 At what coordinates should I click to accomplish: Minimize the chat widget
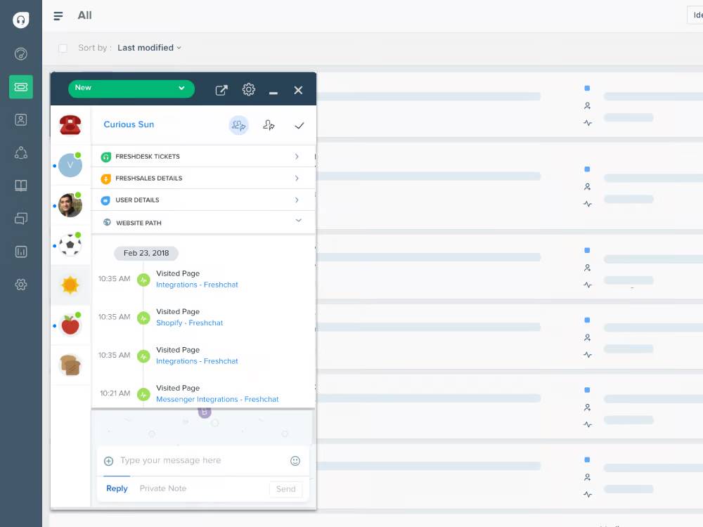point(273,93)
